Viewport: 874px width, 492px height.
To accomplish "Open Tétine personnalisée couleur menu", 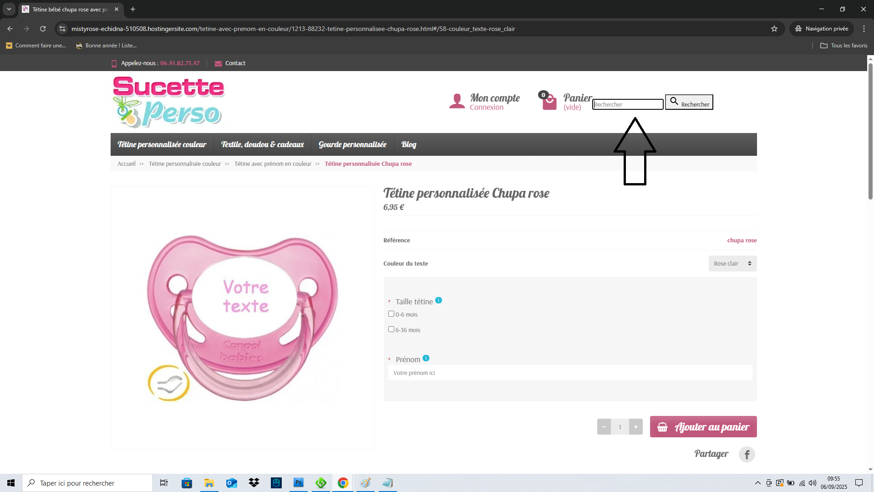I will [x=162, y=144].
